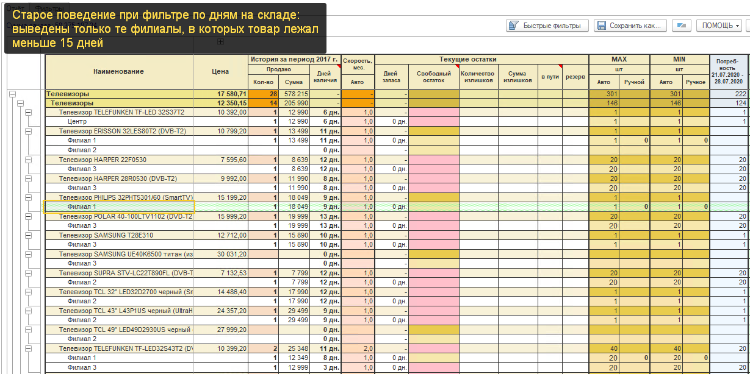Image resolution: width=750 pixels, height=374 pixels.
Task: Click the Количество излишков column header
Action: (x=478, y=76)
